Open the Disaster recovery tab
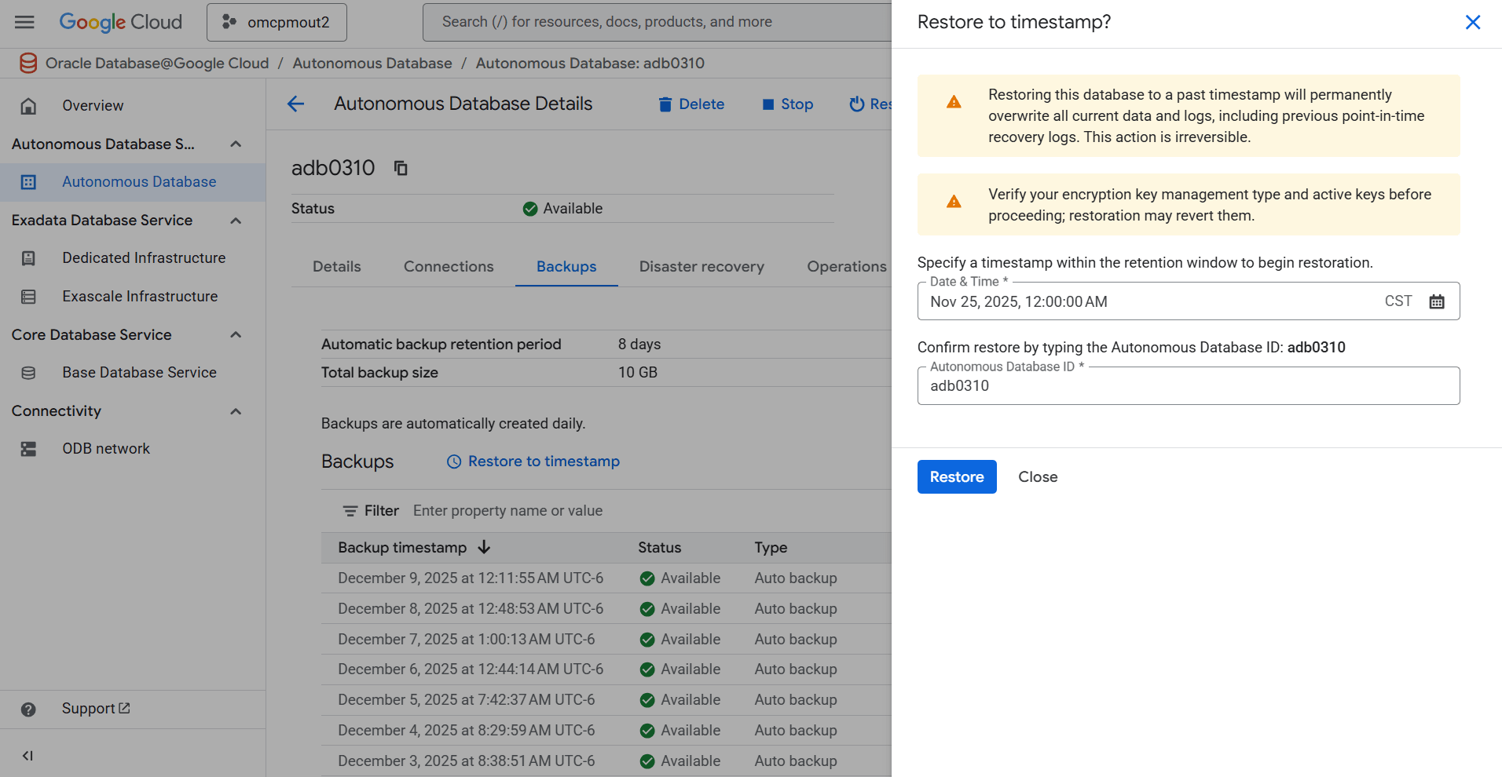 click(x=701, y=266)
